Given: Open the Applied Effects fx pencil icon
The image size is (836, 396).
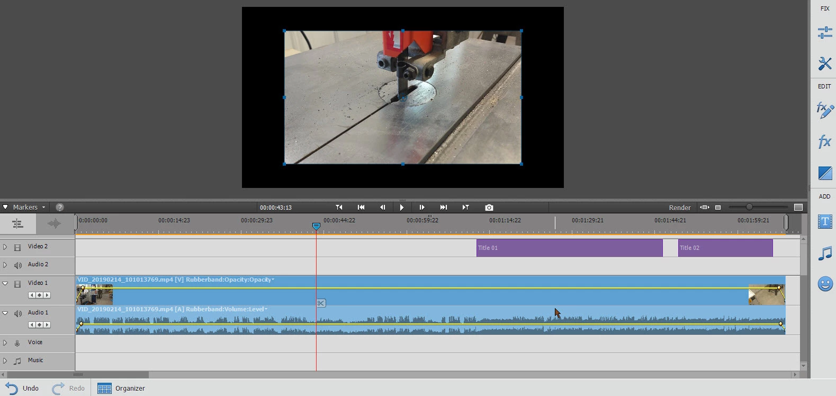Looking at the screenshot, I should click(824, 110).
